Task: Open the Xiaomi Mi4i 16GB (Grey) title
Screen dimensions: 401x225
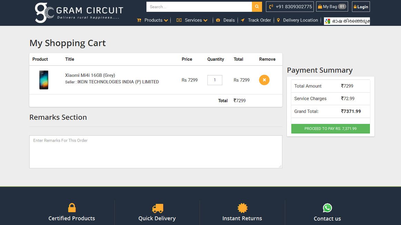Action: (x=90, y=75)
